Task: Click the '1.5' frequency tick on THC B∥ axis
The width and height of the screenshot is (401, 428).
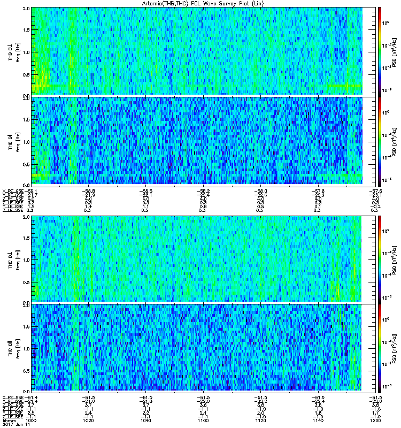Action: (26, 326)
